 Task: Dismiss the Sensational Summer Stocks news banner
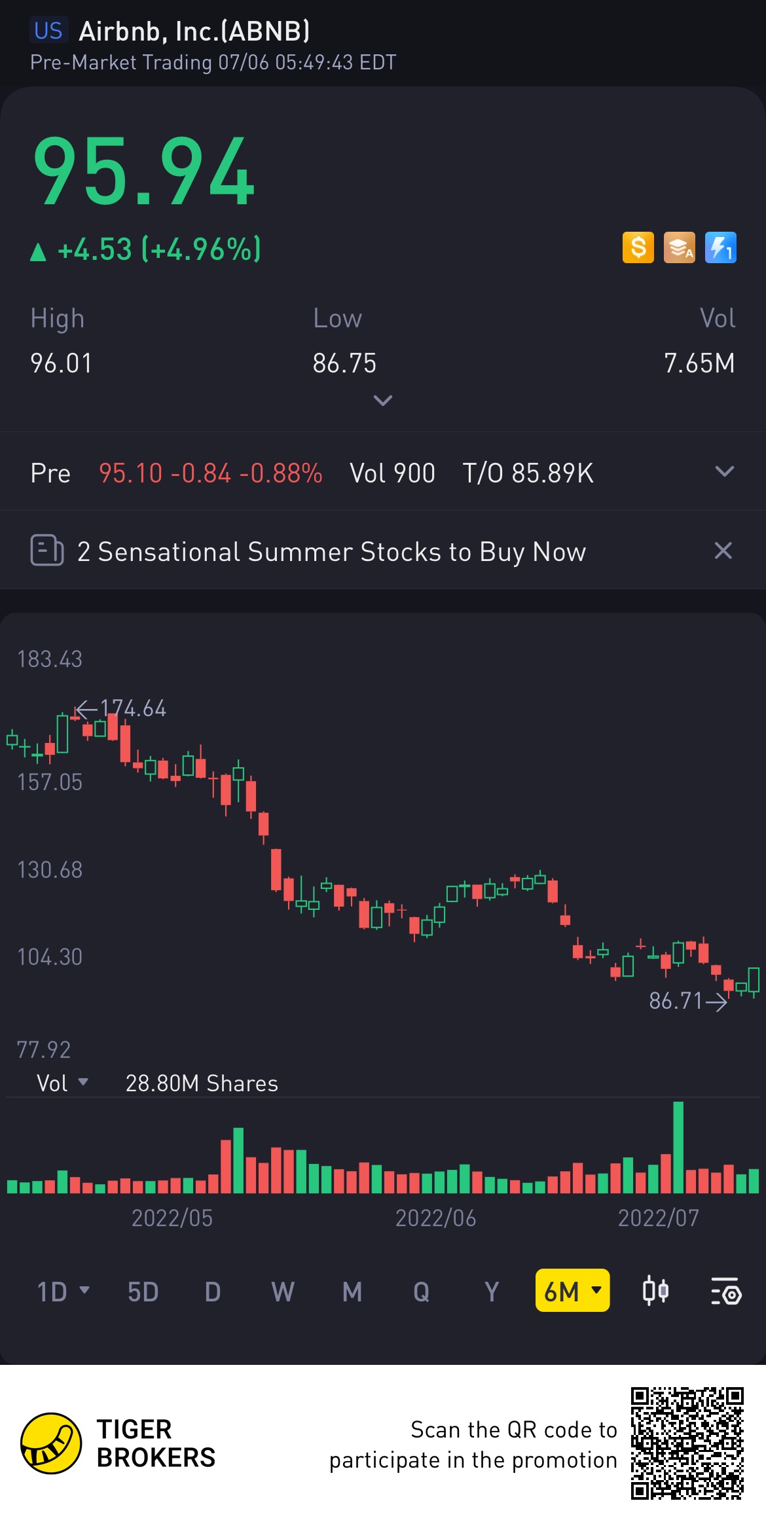tap(723, 551)
